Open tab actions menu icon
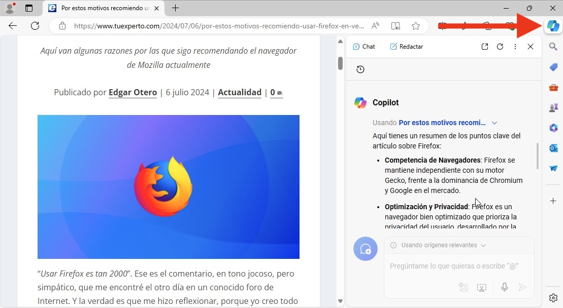 point(29,8)
